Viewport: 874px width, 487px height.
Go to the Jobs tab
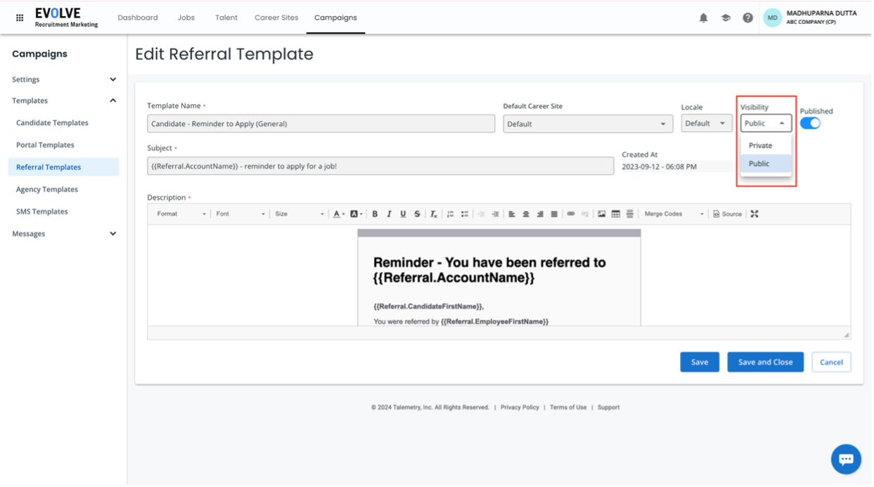[x=186, y=18]
